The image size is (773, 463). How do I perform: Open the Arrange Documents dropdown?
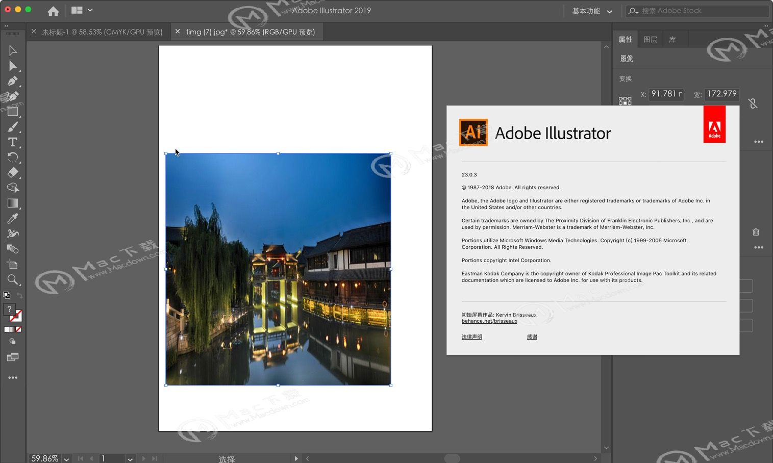pyautogui.click(x=82, y=10)
